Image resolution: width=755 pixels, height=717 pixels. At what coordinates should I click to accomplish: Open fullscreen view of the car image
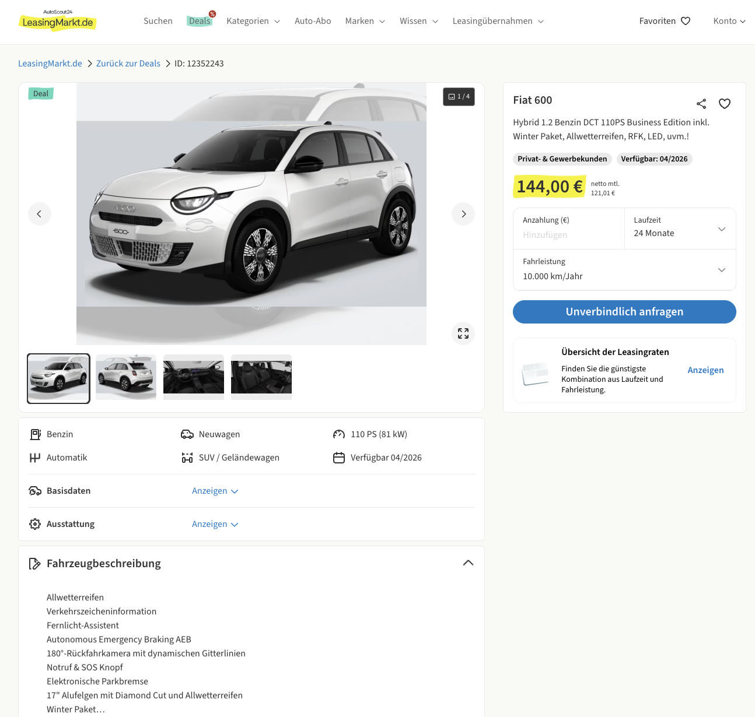(463, 333)
